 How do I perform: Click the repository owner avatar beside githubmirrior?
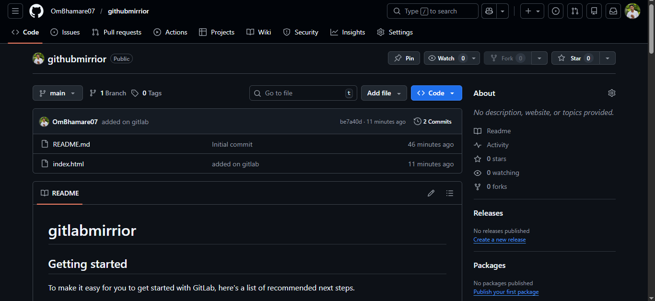tap(38, 58)
